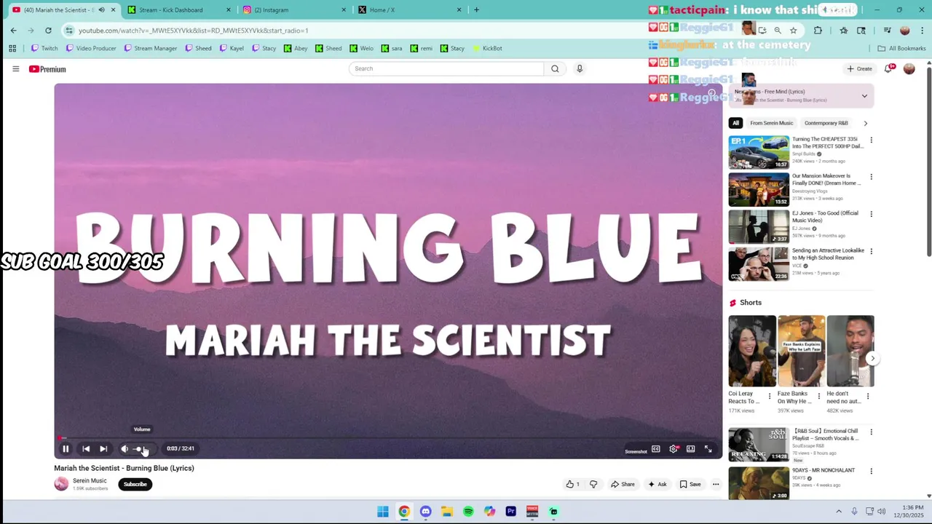
Task: Open the CHEAPEST 335i video thumbnail
Action: point(759,152)
